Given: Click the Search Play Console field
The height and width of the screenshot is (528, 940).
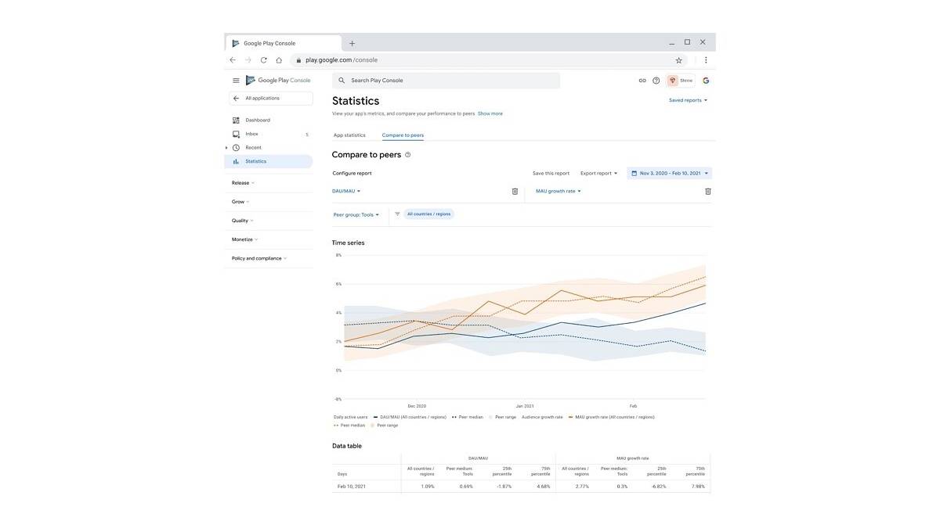Looking at the screenshot, I should click(x=446, y=81).
